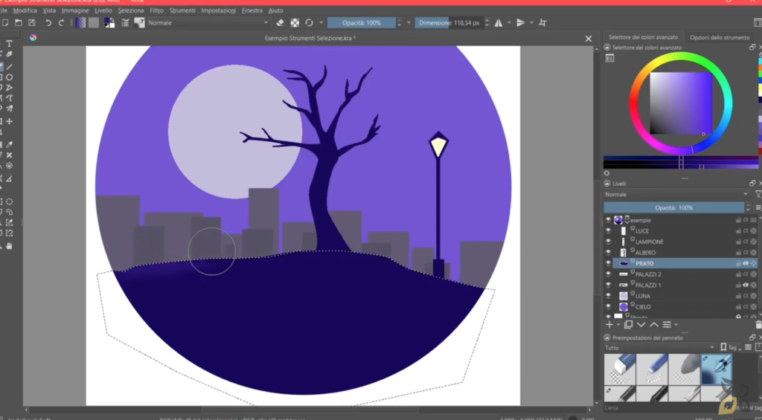Select the Pan hand tool
Image resolution: width=762 pixels, height=420 pixels.
[9, 246]
